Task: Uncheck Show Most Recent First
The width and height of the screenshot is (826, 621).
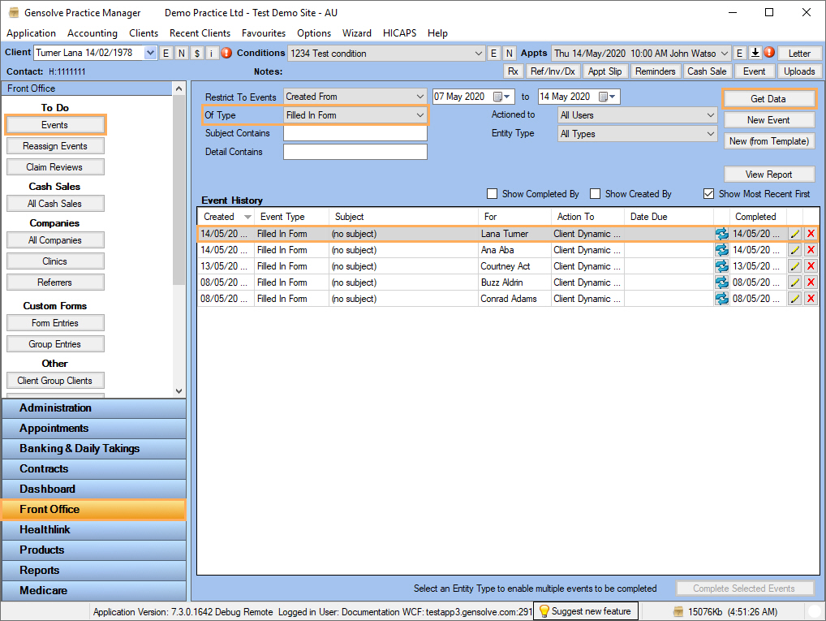Action: (708, 194)
